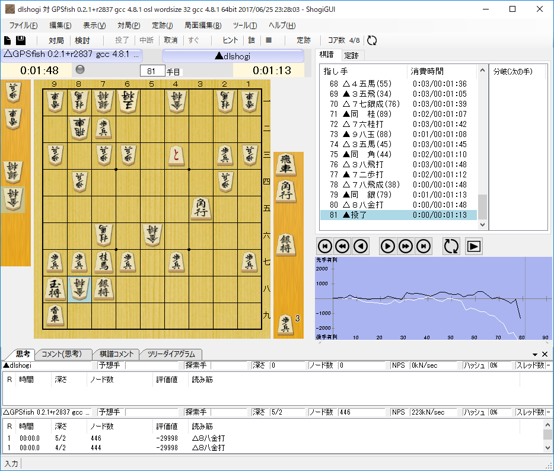This screenshot has height=471, width=554.
Task: Open the 定跡(J) menu
Action: [162, 26]
